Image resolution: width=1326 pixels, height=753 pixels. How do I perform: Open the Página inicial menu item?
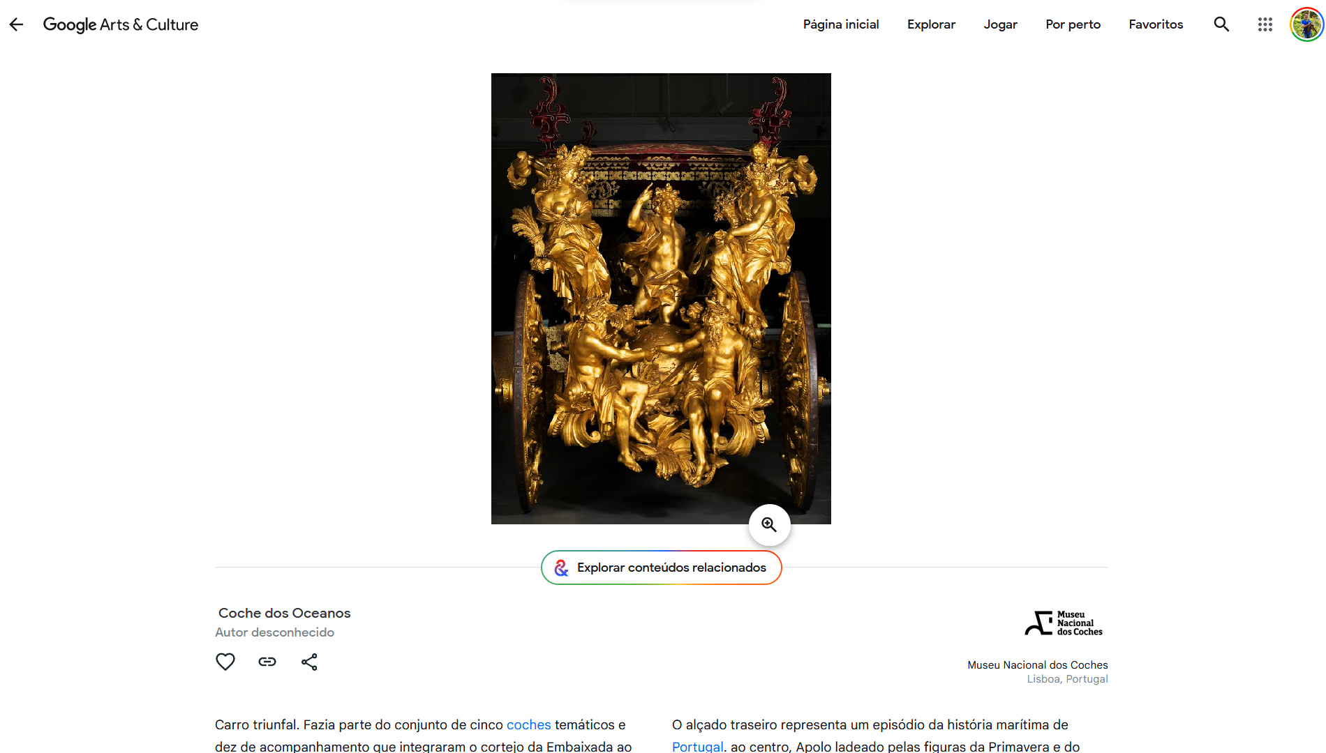(841, 24)
